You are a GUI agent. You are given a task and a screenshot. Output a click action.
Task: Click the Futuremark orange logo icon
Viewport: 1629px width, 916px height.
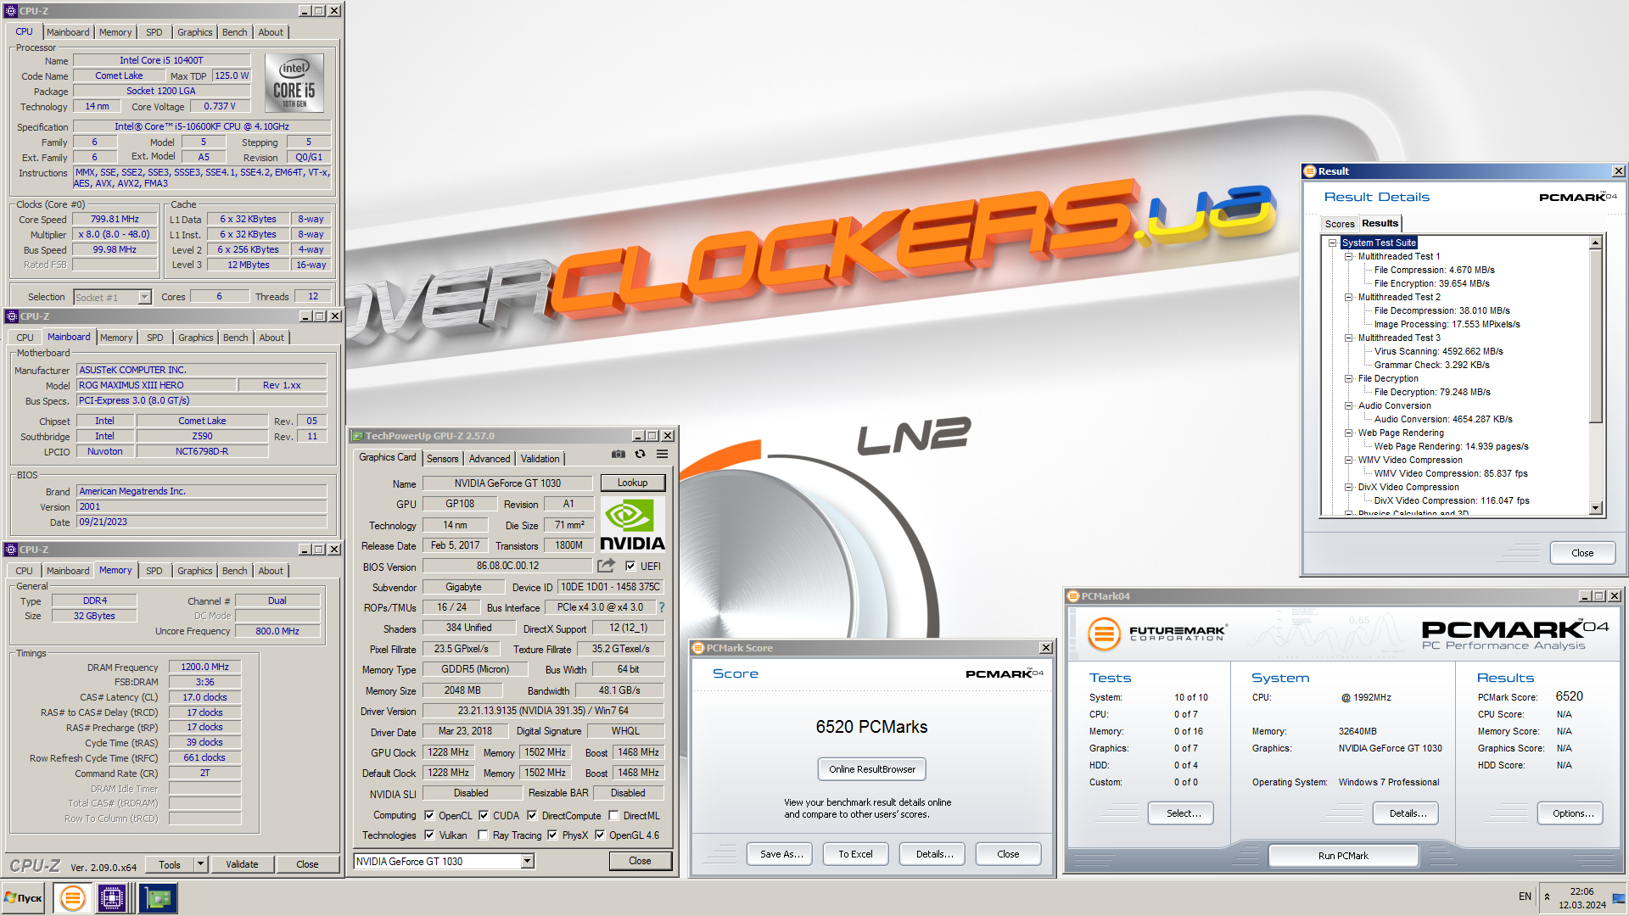pyautogui.click(x=1104, y=634)
